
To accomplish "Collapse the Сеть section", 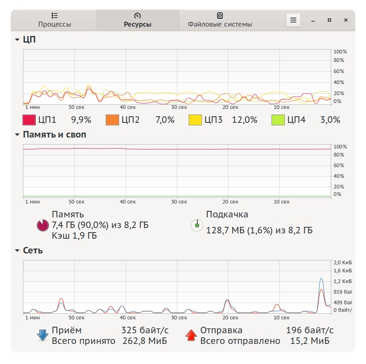I will tap(17, 251).
